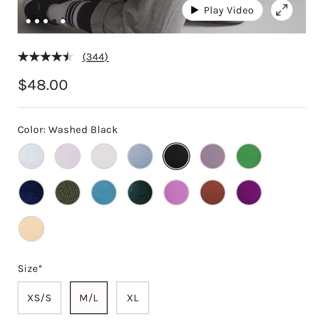Select the M/L size option
This screenshot has height=324, width=324.
[89, 298]
